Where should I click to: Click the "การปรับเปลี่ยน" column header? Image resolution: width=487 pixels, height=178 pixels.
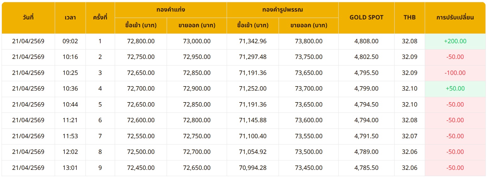455,18
